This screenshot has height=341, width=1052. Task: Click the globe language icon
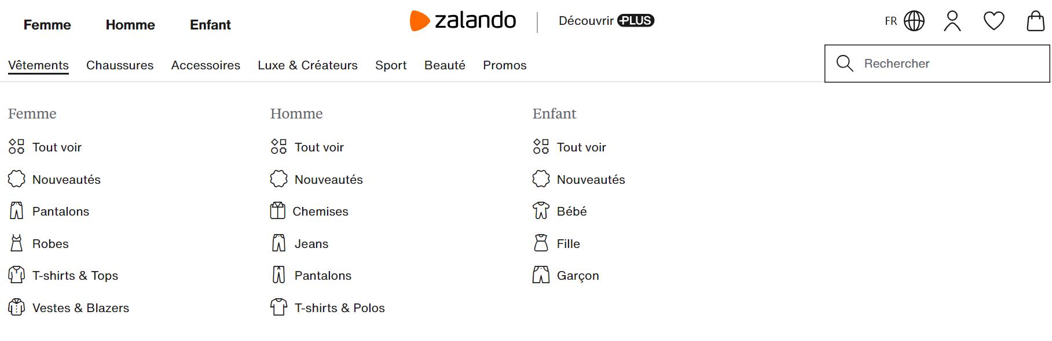tap(914, 21)
